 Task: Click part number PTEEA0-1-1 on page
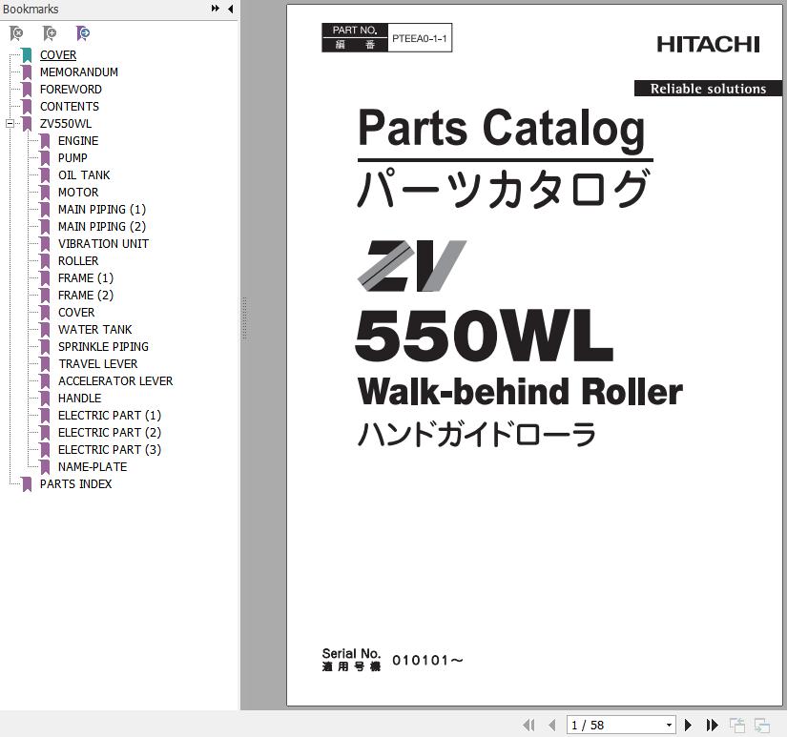pos(420,38)
